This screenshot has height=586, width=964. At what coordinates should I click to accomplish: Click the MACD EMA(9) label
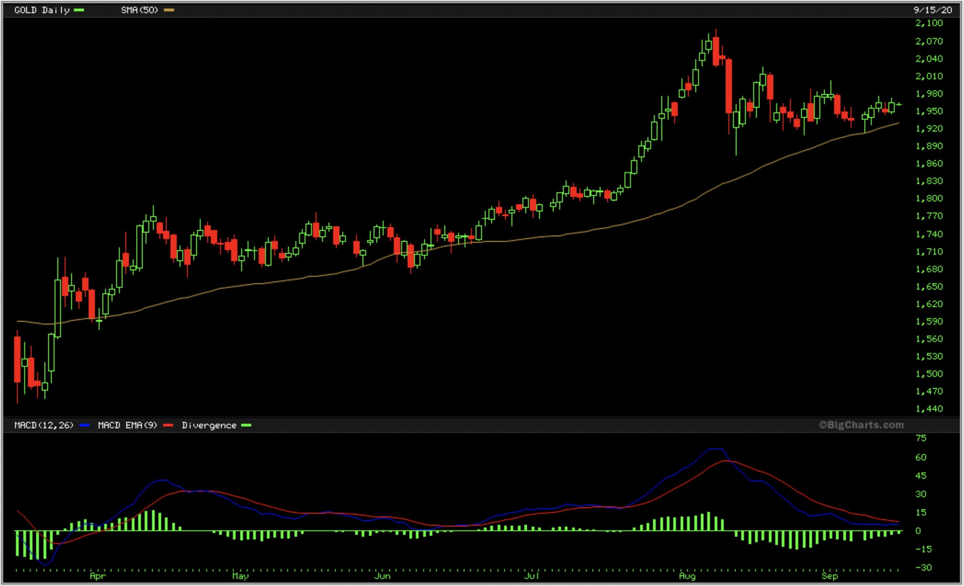(127, 425)
